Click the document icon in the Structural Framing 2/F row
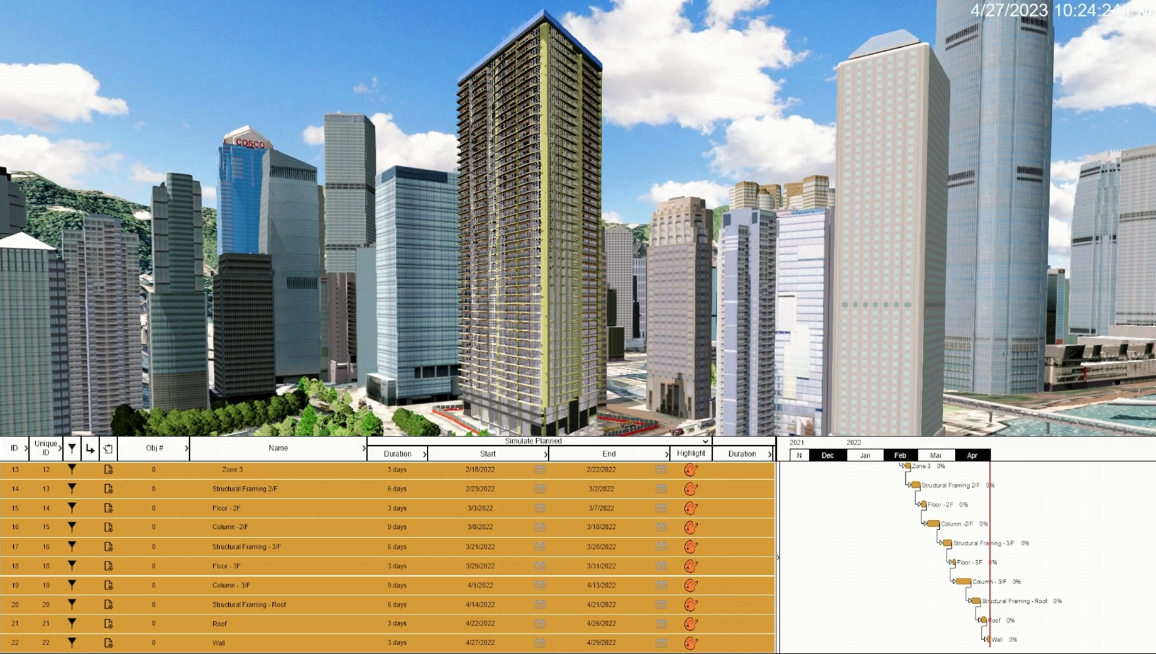Viewport: 1156px width, 654px height. tap(108, 489)
